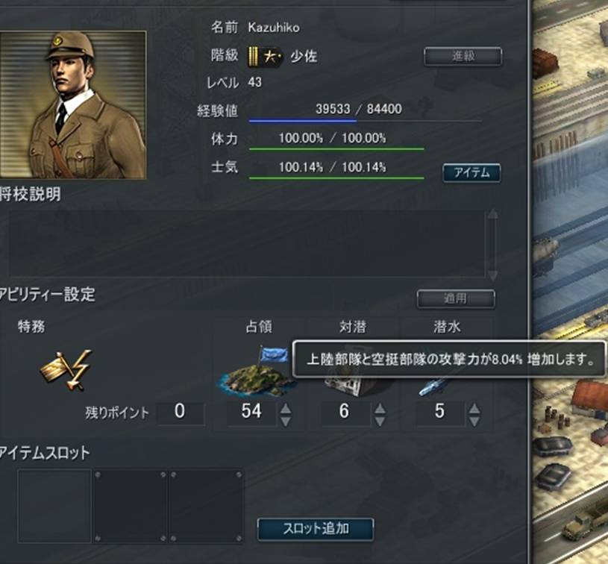
Task: Increase 占領 points with up arrow
Action: click(x=286, y=409)
